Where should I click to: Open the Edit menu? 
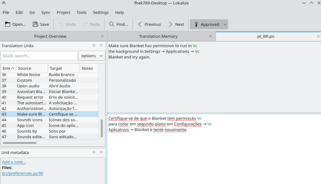coord(19,12)
